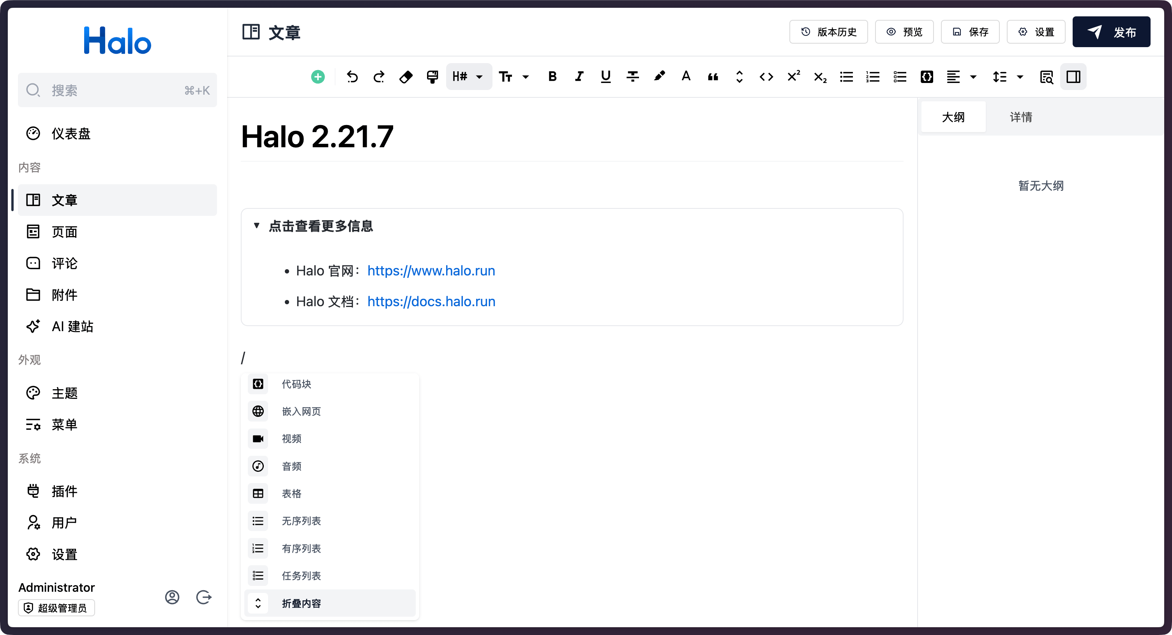Toggle bold text formatting
The height and width of the screenshot is (635, 1172).
click(x=552, y=77)
